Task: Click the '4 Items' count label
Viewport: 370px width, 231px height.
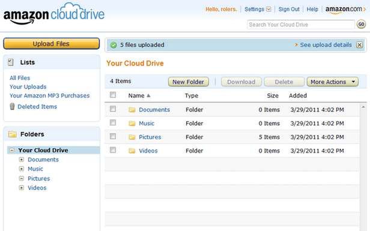Action: point(121,81)
